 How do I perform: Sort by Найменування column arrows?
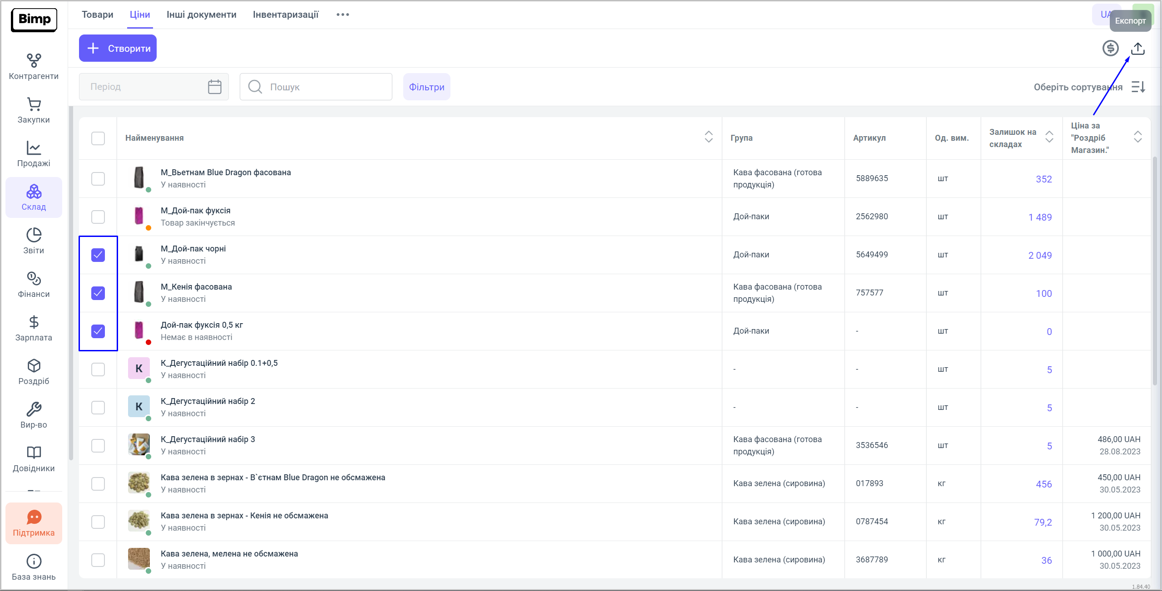pyautogui.click(x=708, y=137)
